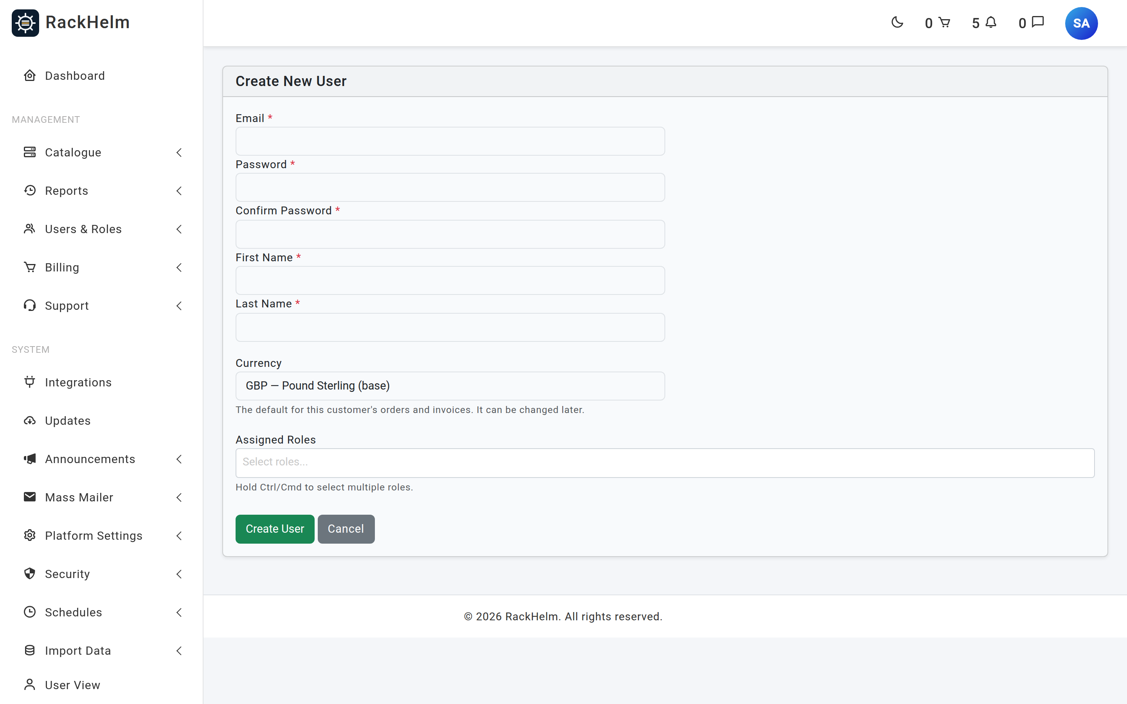Focus the First Name field
The image size is (1127, 704).
pos(450,280)
